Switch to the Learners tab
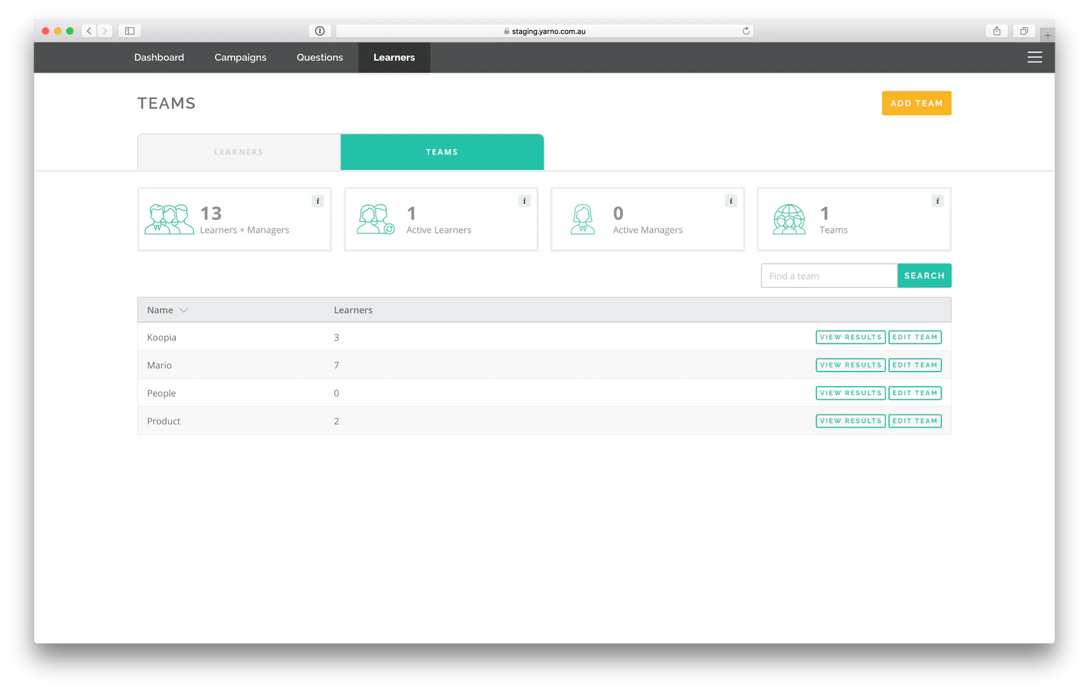 point(239,152)
